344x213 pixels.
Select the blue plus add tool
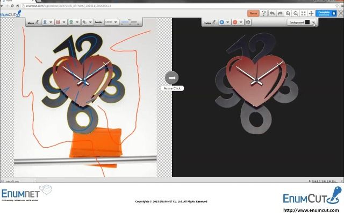[222, 22]
